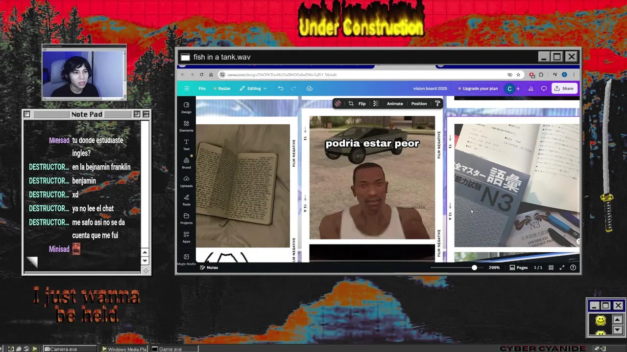The height and width of the screenshot is (352, 627).
Task: Click Flip in the image toolbar
Action: (x=362, y=104)
